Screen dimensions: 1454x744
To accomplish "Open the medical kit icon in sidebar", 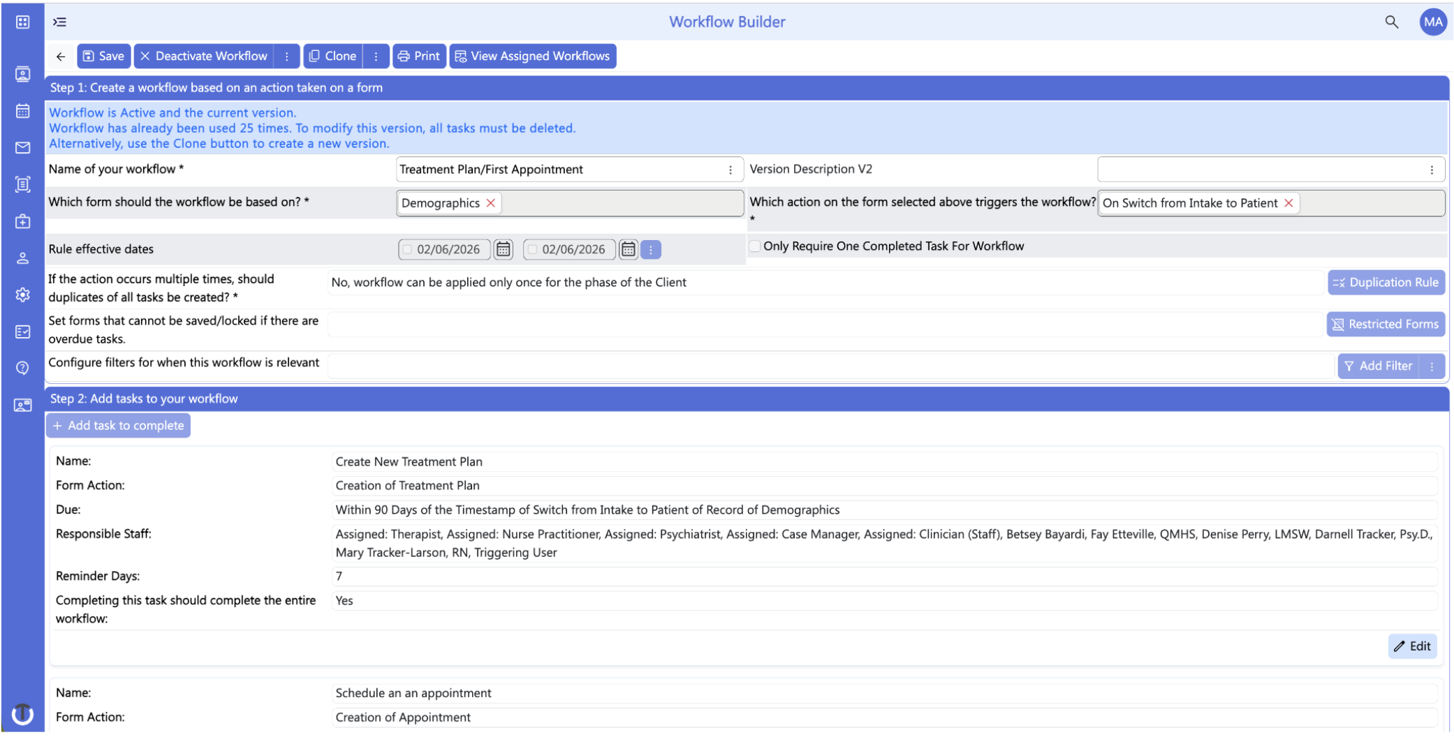I will tap(22, 221).
